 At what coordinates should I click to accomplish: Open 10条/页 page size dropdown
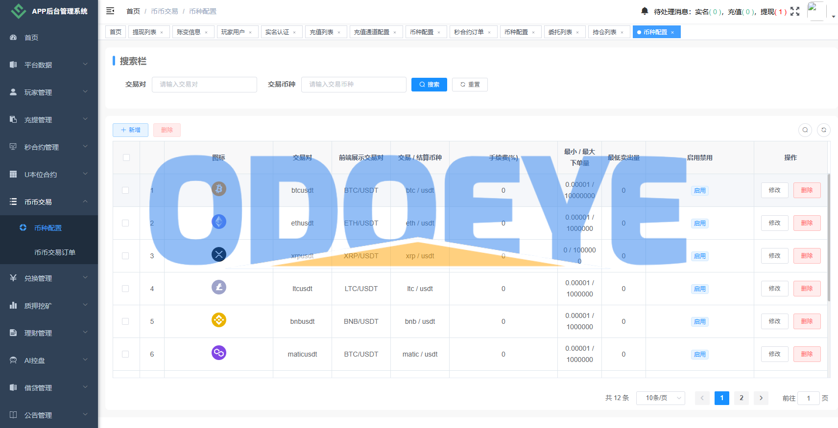(660, 398)
